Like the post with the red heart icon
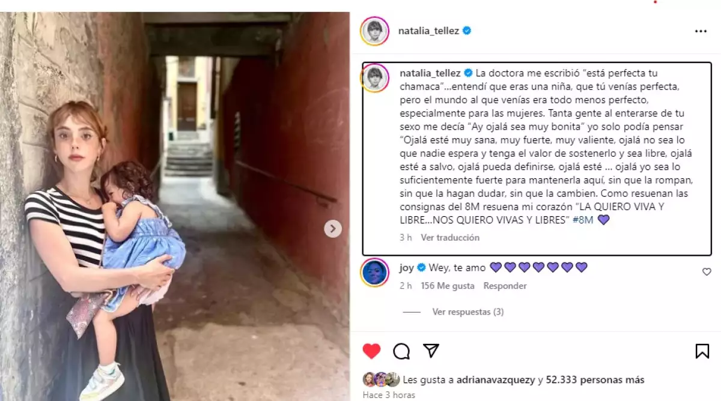Screen dimensions: 721x401 coord(372,351)
